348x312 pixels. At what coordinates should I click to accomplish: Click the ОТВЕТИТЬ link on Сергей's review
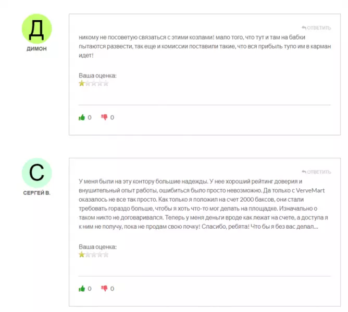pos(319,172)
